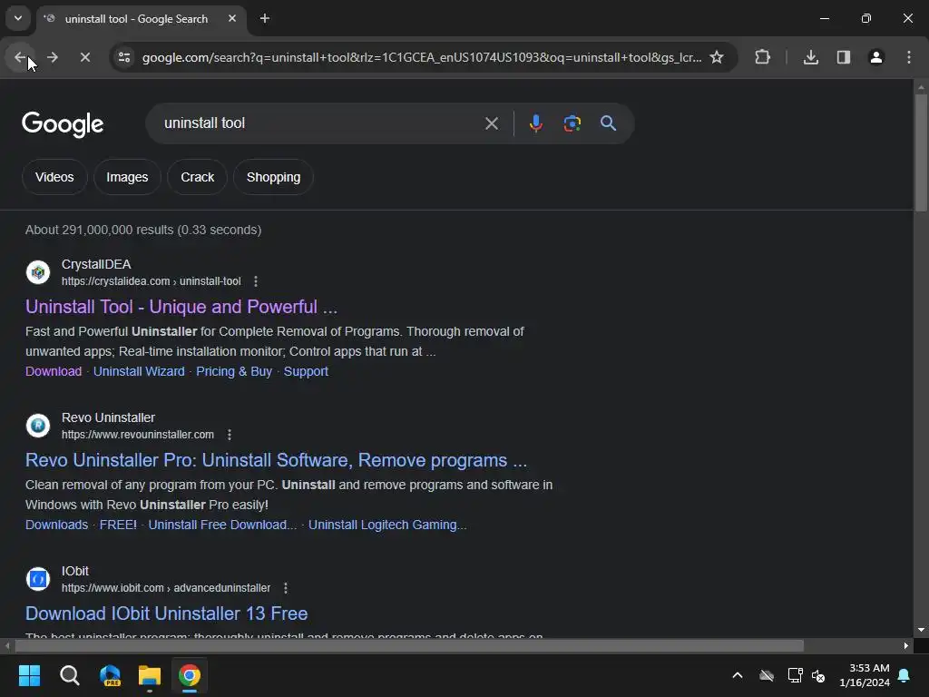Open notifications bell in tray

[905, 675]
